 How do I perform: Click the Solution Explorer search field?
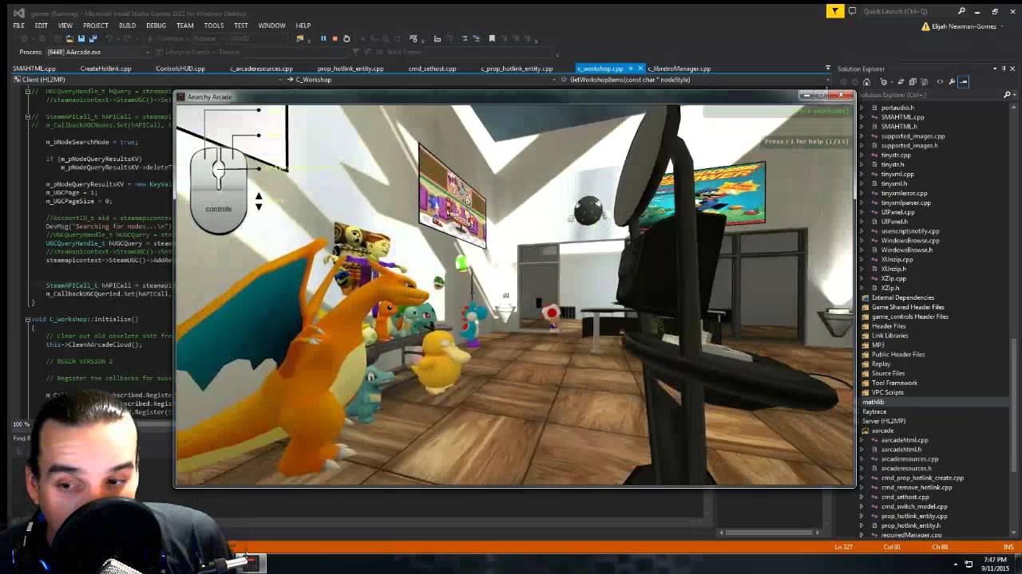pyautogui.click(x=928, y=95)
